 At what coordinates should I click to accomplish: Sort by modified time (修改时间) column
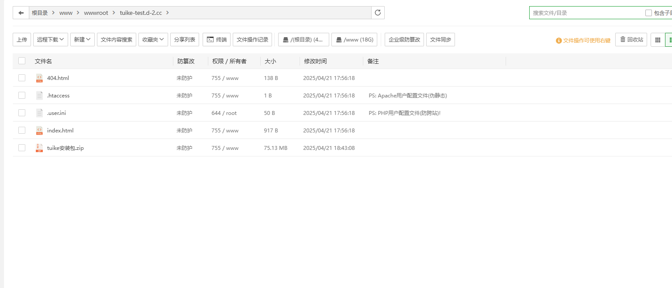315,62
